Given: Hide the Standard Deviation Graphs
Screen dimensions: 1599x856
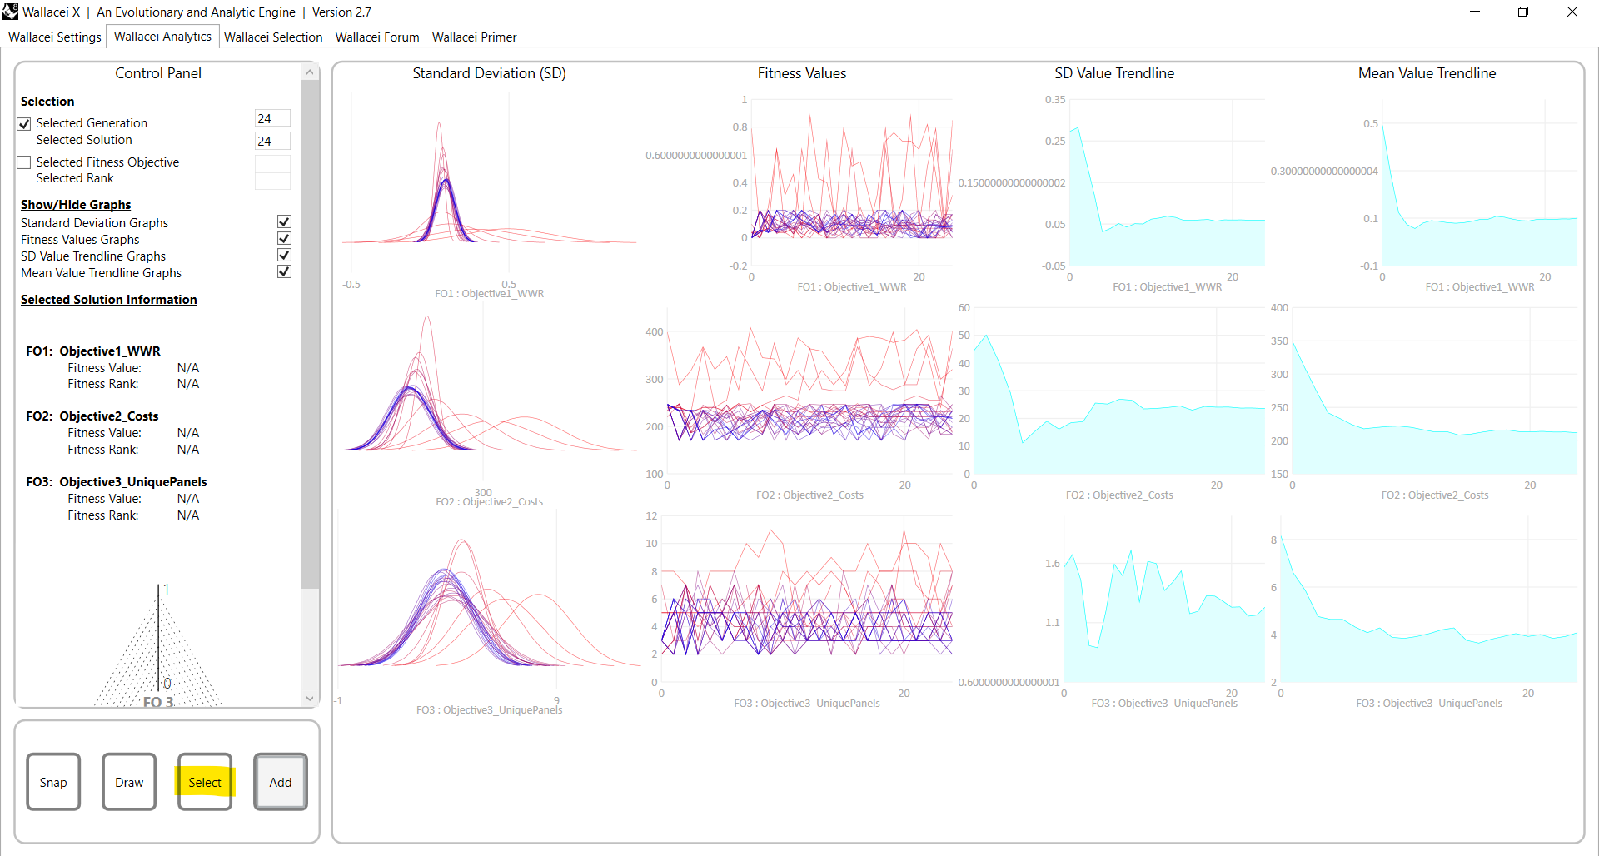Looking at the screenshot, I should (x=284, y=221).
